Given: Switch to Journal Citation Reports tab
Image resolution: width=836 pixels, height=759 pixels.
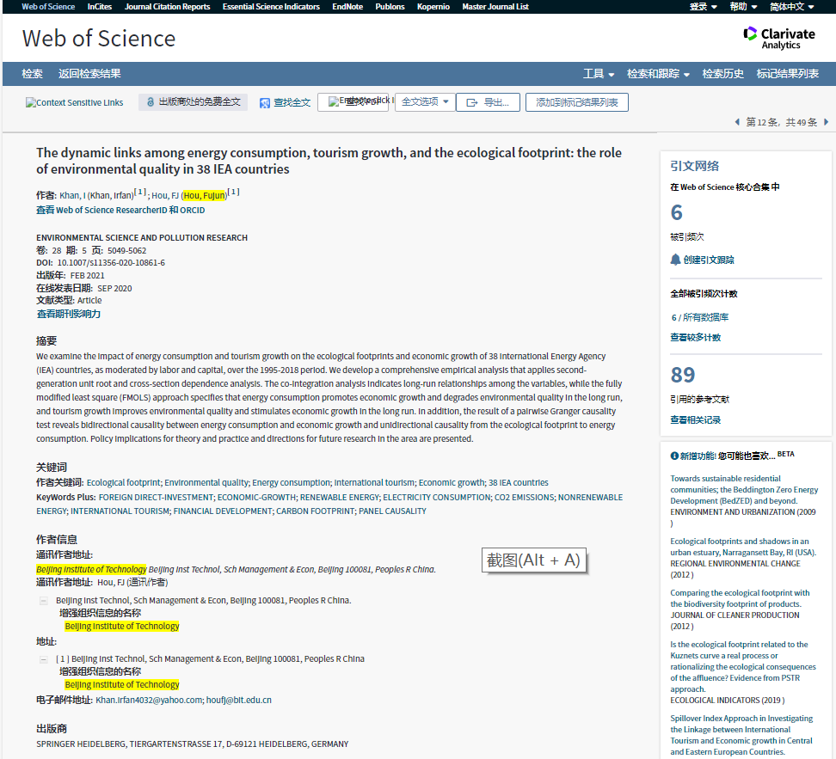Looking at the screenshot, I should pyautogui.click(x=167, y=6).
